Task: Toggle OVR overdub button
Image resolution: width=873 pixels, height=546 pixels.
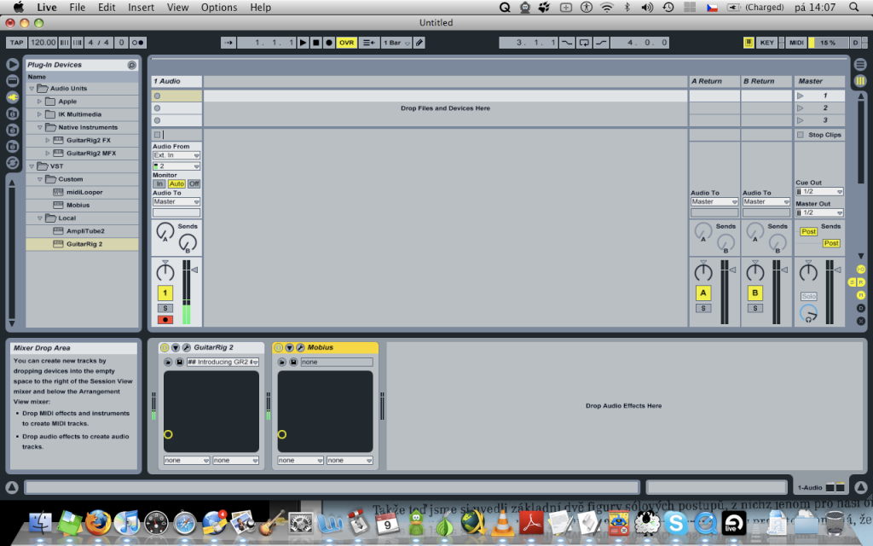Action: tap(346, 43)
